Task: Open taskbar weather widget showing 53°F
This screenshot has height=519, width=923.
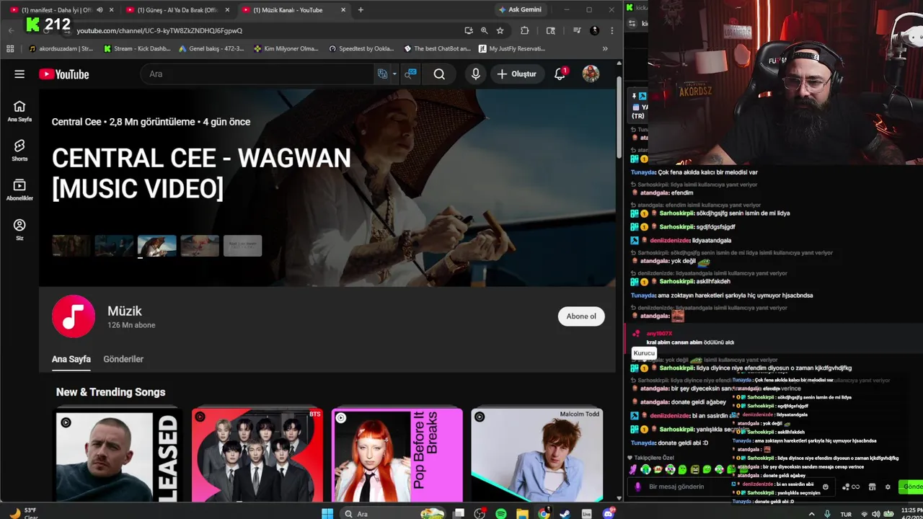Action: [25, 513]
